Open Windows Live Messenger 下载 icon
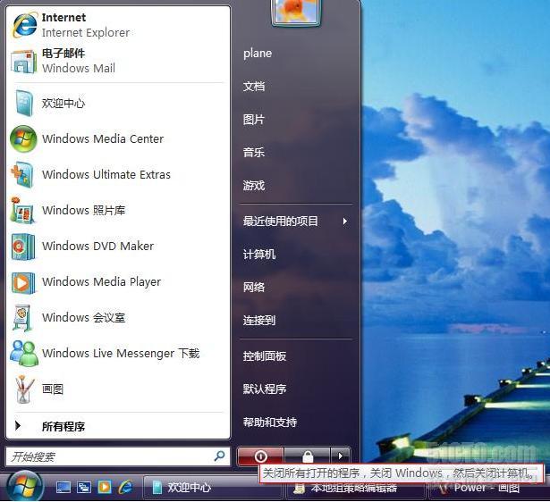 (23, 353)
